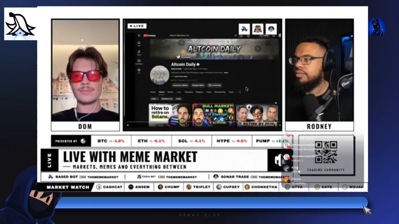Click the blue bird logo above YouTube
Image resolution: width=399 pixels, height=224 pixels.
click(x=244, y=29)
